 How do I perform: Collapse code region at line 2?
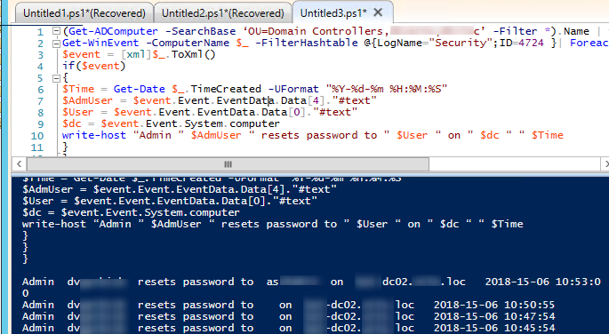point(56,43)
